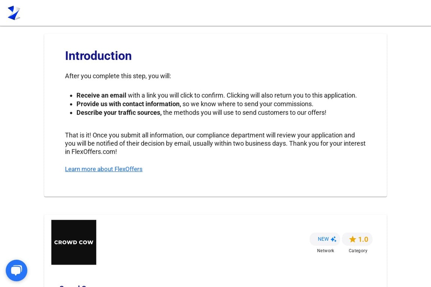Click the yellow star rating icon
This screenshot has height=287, width=431.
coord(353,239)
